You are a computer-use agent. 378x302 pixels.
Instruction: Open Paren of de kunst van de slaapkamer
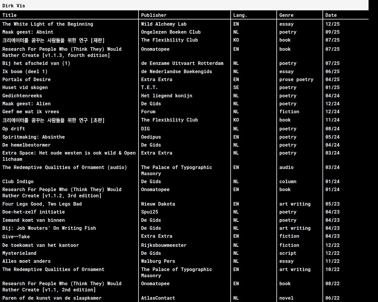click(x=52, y=298)
